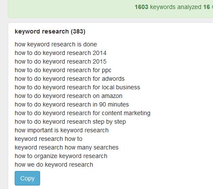
Task: Click the green results summary banner
Action: [110, 9]
